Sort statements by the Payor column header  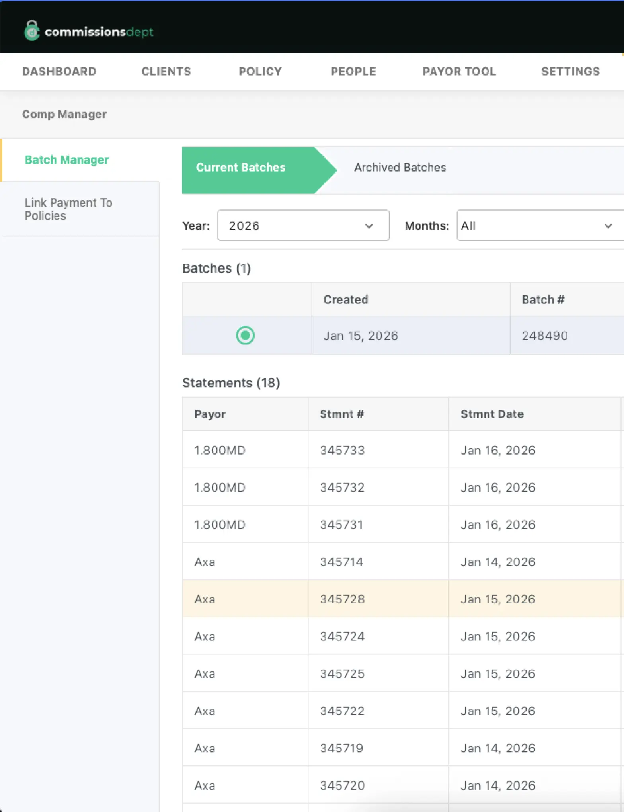(x=210, y=414)
